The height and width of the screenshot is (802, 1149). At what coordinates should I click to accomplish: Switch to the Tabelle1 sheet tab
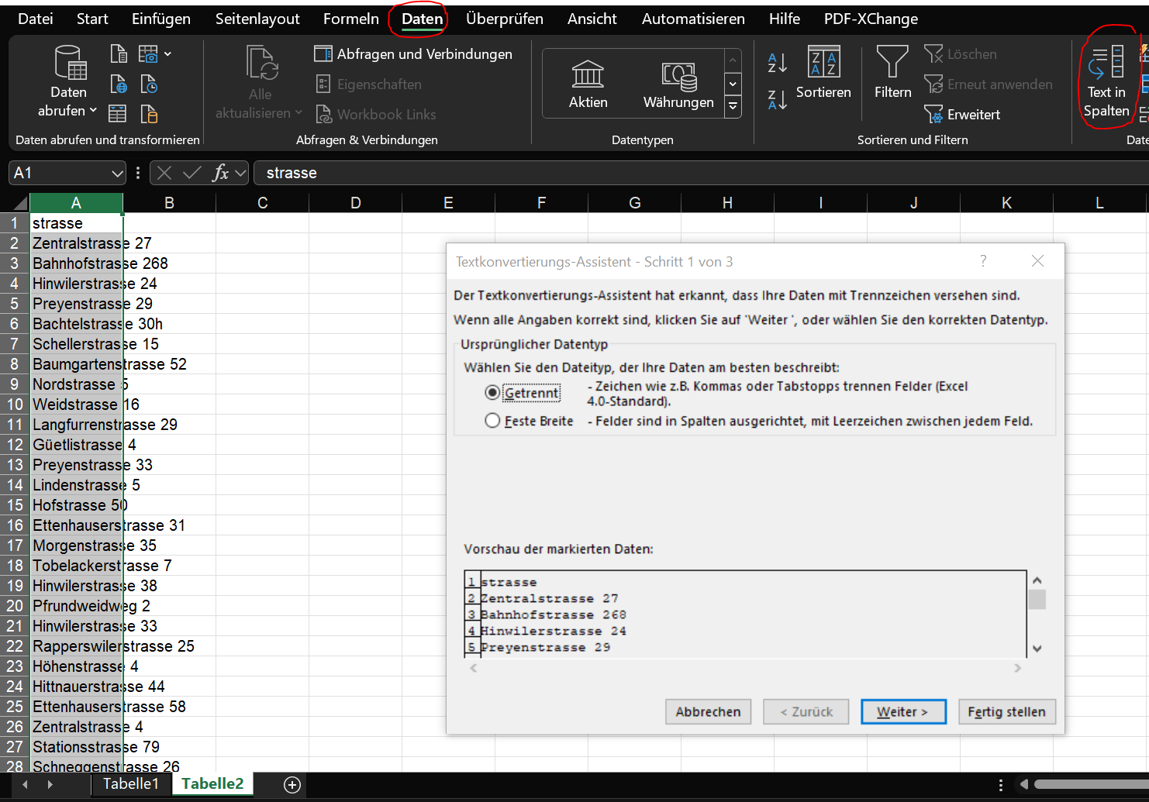[131, 783]
